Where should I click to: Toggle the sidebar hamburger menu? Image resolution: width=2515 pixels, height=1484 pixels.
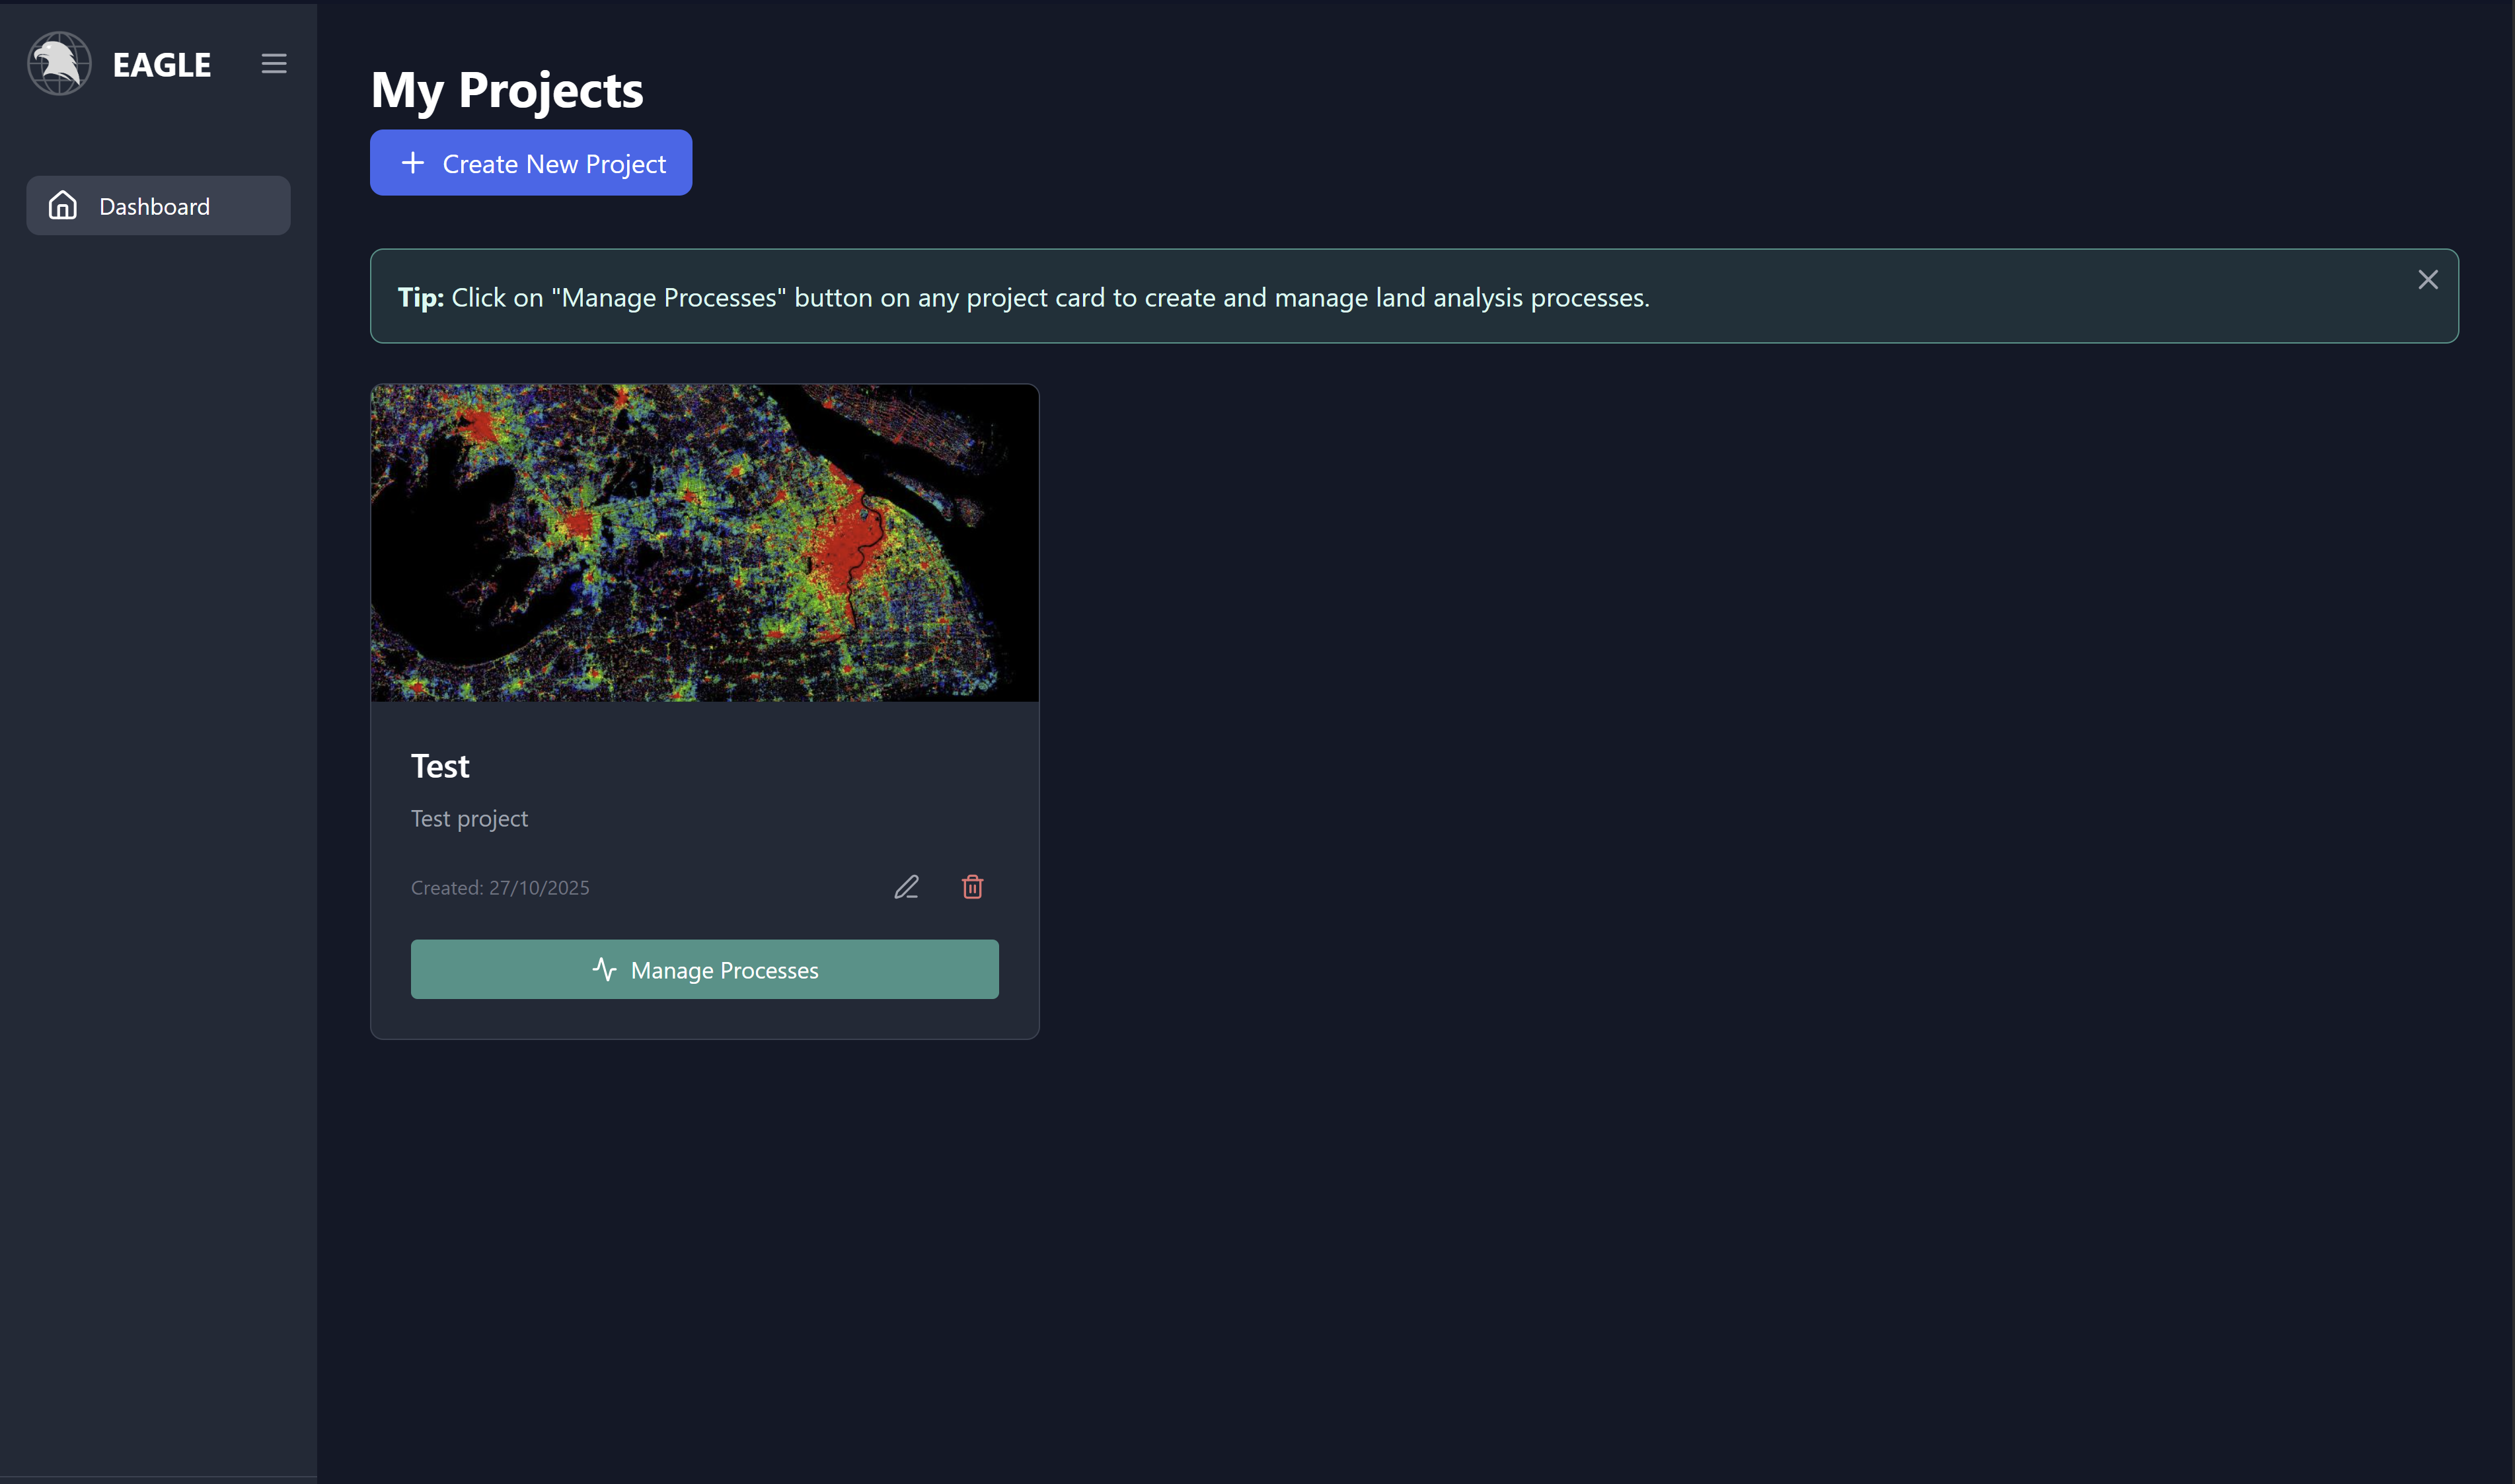tap(274, 64)
